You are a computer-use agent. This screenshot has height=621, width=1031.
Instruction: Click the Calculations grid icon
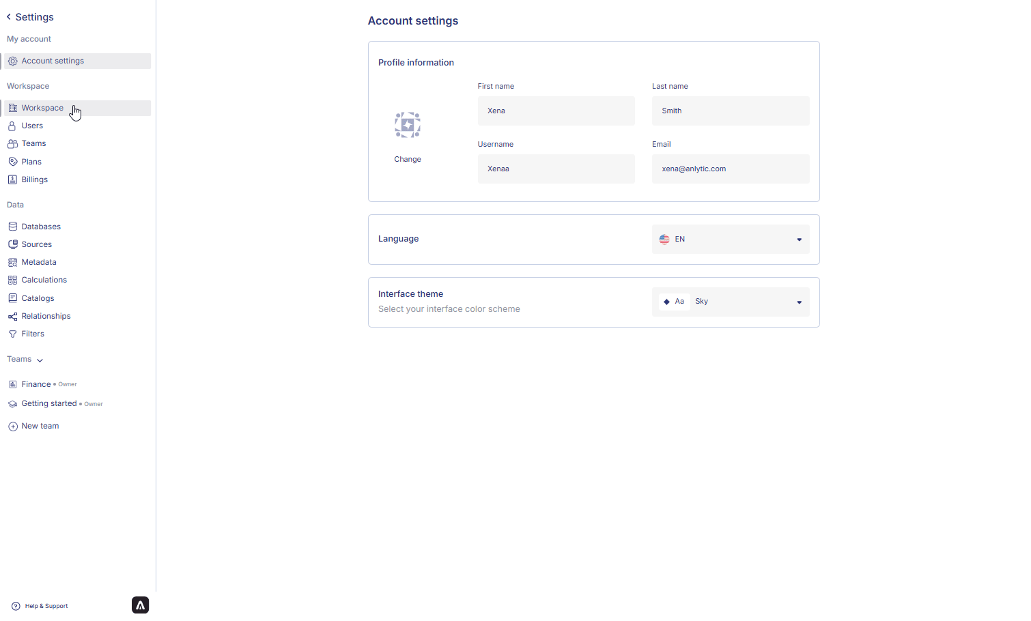click(12, 280)
